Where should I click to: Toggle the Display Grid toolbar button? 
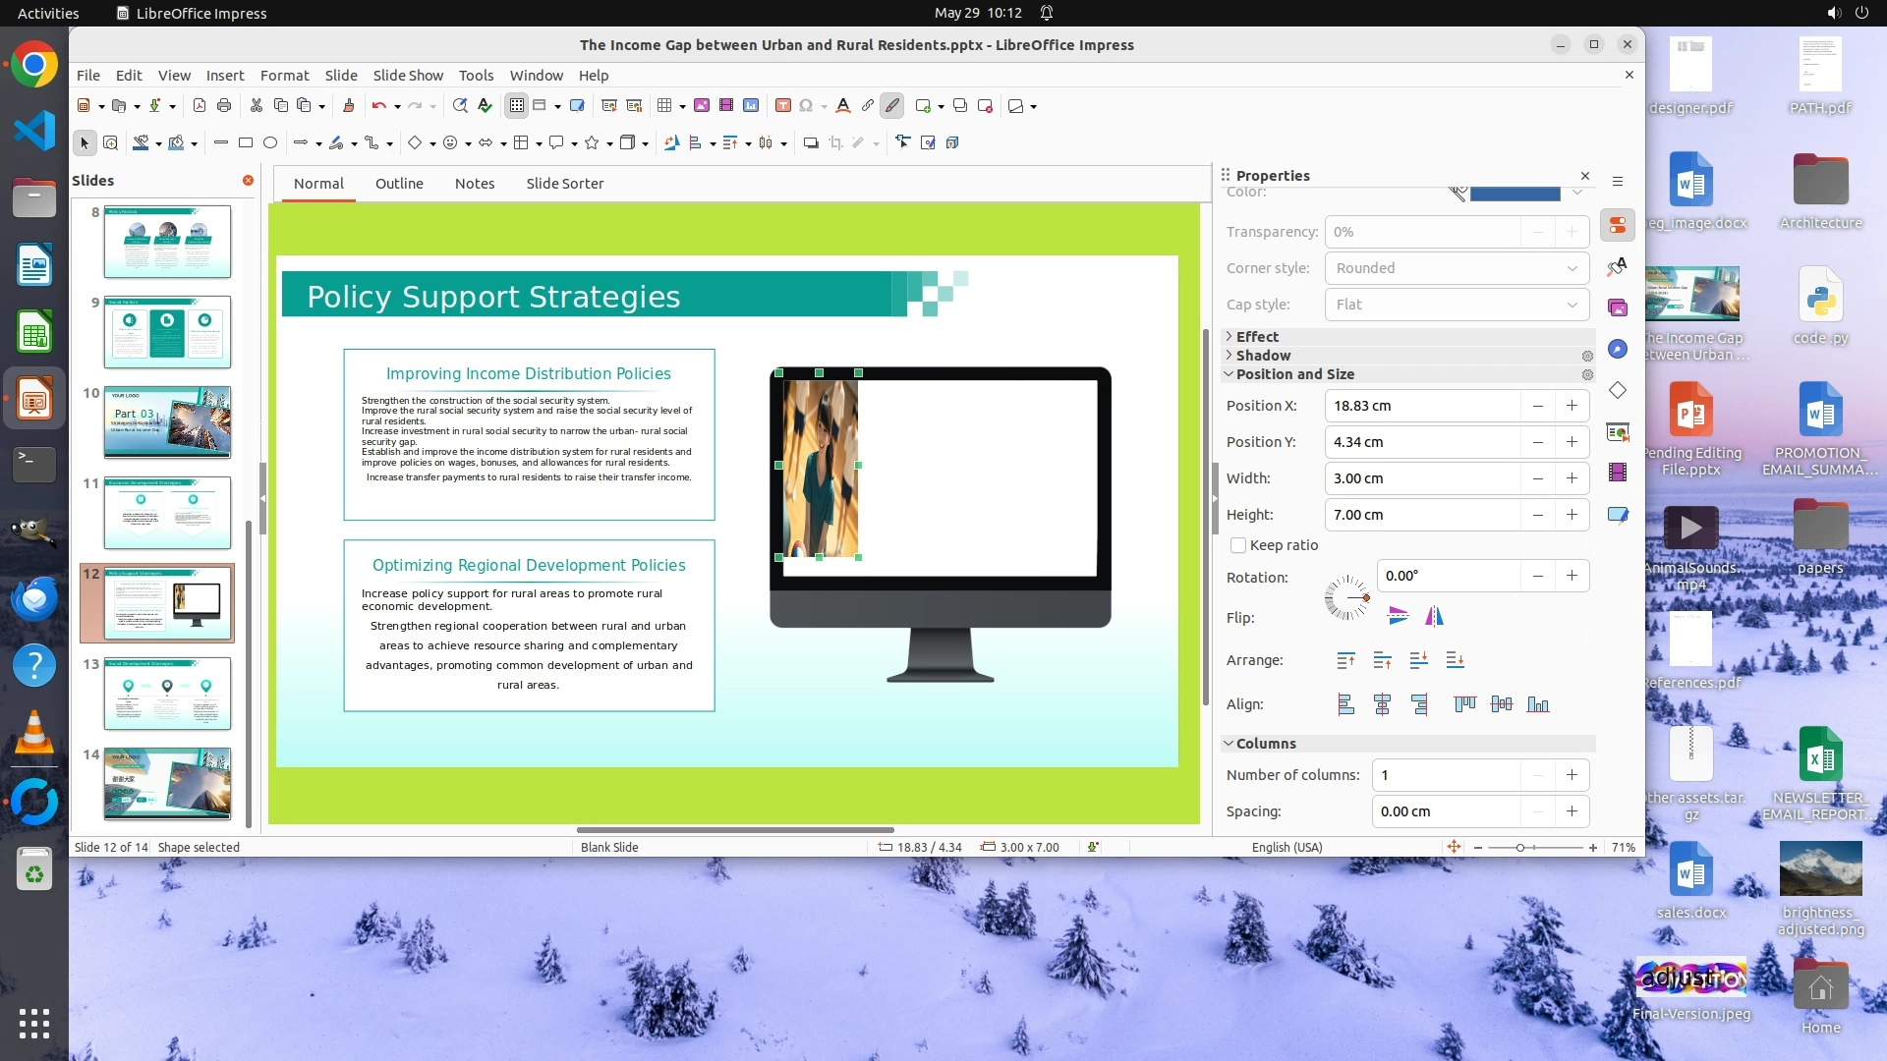[x=517, y=106]
